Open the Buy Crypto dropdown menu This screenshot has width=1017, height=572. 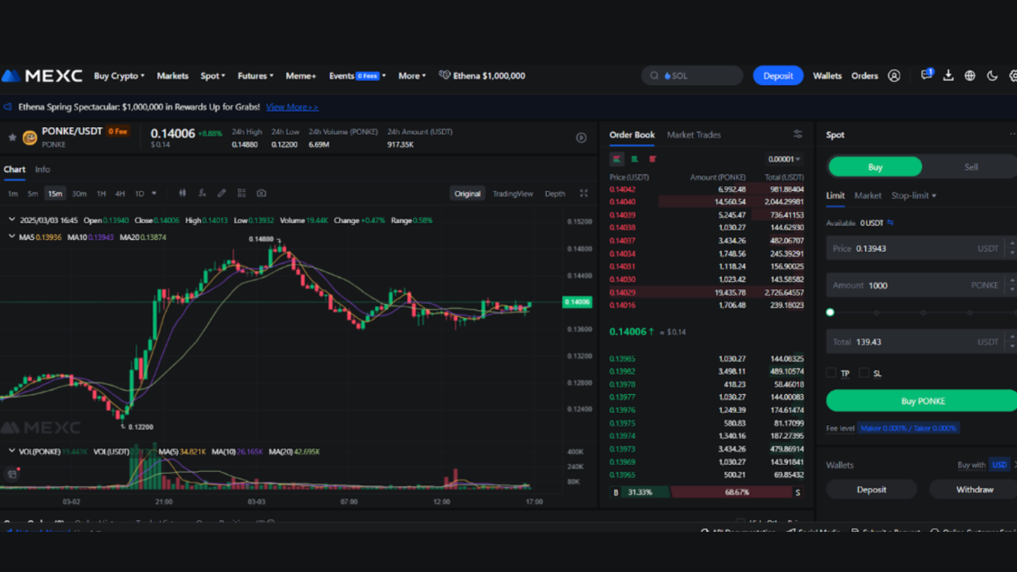coord(119,75)
